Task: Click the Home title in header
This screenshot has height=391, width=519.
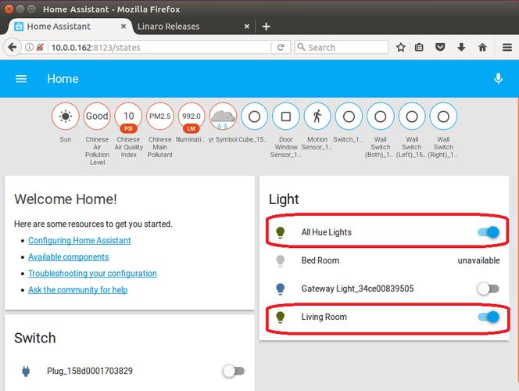Action: [63, 79]
